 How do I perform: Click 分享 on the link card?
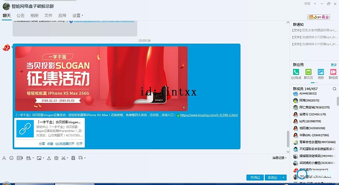pos(42,144)
